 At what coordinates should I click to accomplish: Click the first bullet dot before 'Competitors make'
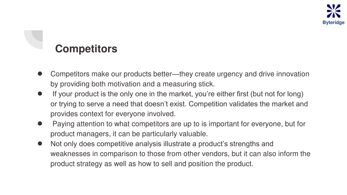[40, 73]
